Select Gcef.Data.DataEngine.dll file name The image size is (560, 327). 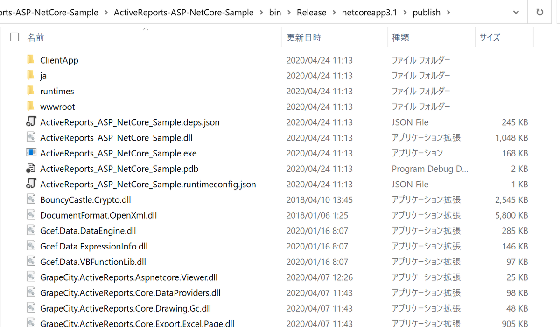pyautogui.click(x=88, y=231)
